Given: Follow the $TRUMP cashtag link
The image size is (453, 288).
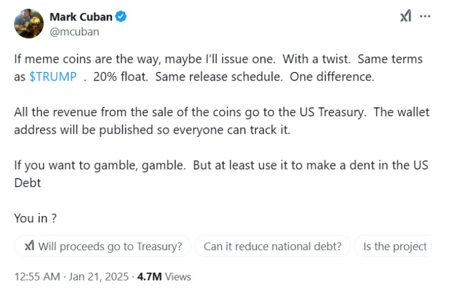Looking at the screenshot, I should 53,77.
